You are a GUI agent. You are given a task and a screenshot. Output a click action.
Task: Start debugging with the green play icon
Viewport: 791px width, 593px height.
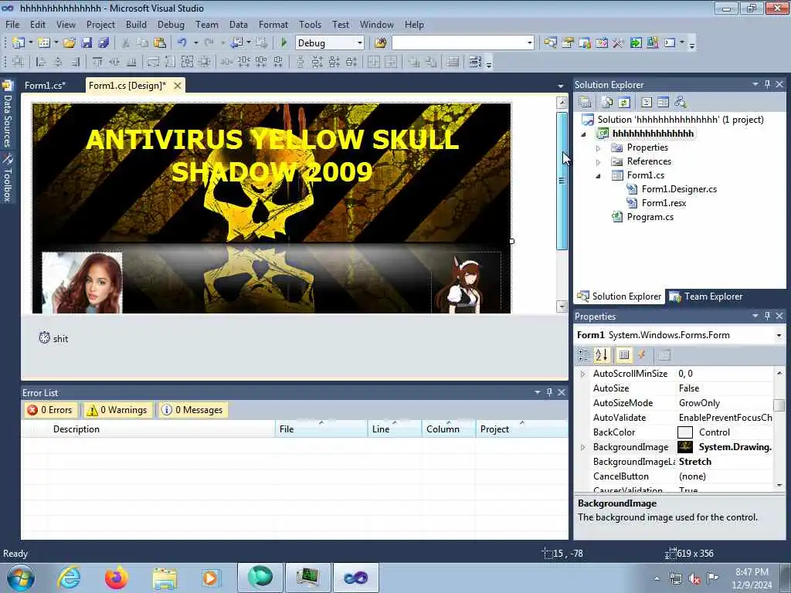click(284, 43)
